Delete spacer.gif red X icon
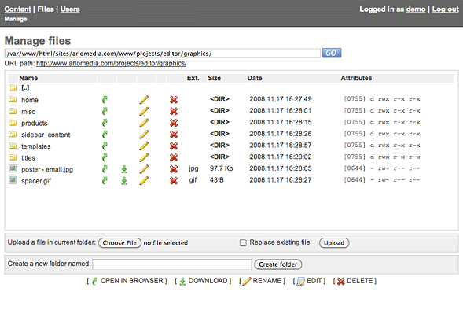Screen dimensions: 463x310 click(174, 181)
